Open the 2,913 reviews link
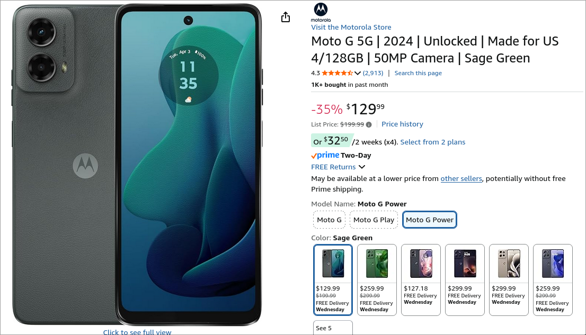Screen dimensions: 586x335 click(x=373, y=73)
